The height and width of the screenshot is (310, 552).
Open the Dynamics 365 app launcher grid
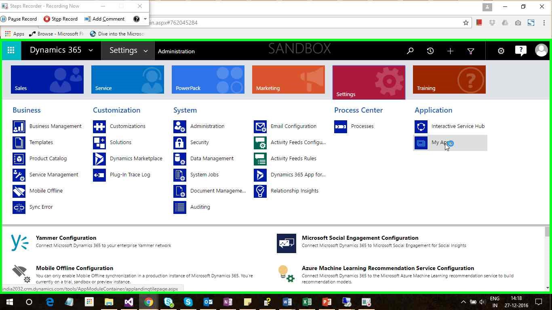coord(11,50)
